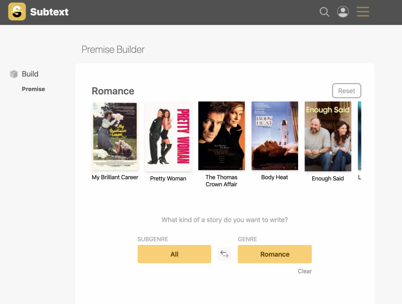Click the Enough Said title text
The image size is (402, 304).
tap(328, 179)
